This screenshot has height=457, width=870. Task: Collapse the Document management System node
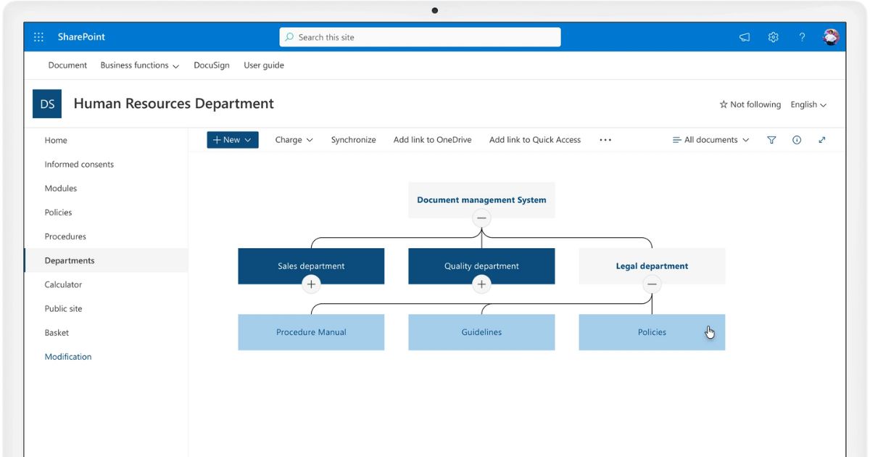(x=481, y=218)
